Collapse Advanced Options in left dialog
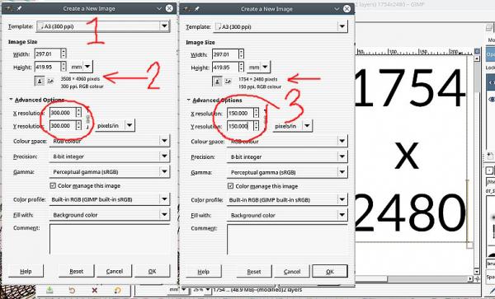 tap(11, 100)
